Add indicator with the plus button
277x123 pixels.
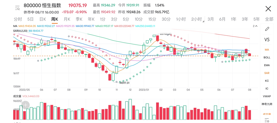(26, 105)
